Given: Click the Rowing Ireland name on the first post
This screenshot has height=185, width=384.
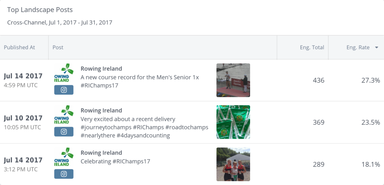Looking at the screenshot, I should 101,69.
